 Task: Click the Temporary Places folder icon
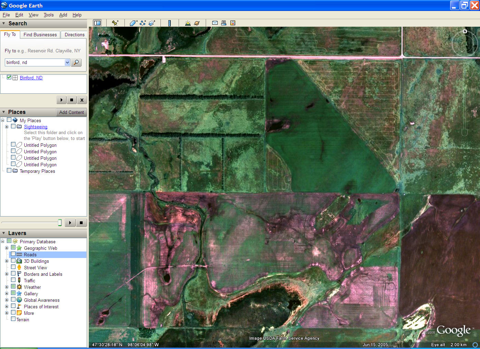pyautogui.click(x=15, y=171)
